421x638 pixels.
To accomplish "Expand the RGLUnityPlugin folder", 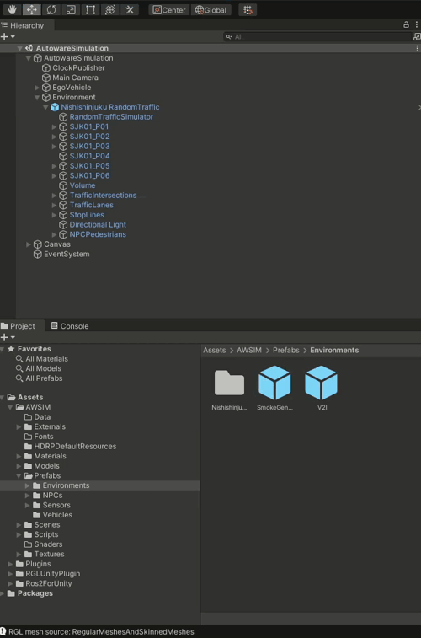I will [11, 574].
